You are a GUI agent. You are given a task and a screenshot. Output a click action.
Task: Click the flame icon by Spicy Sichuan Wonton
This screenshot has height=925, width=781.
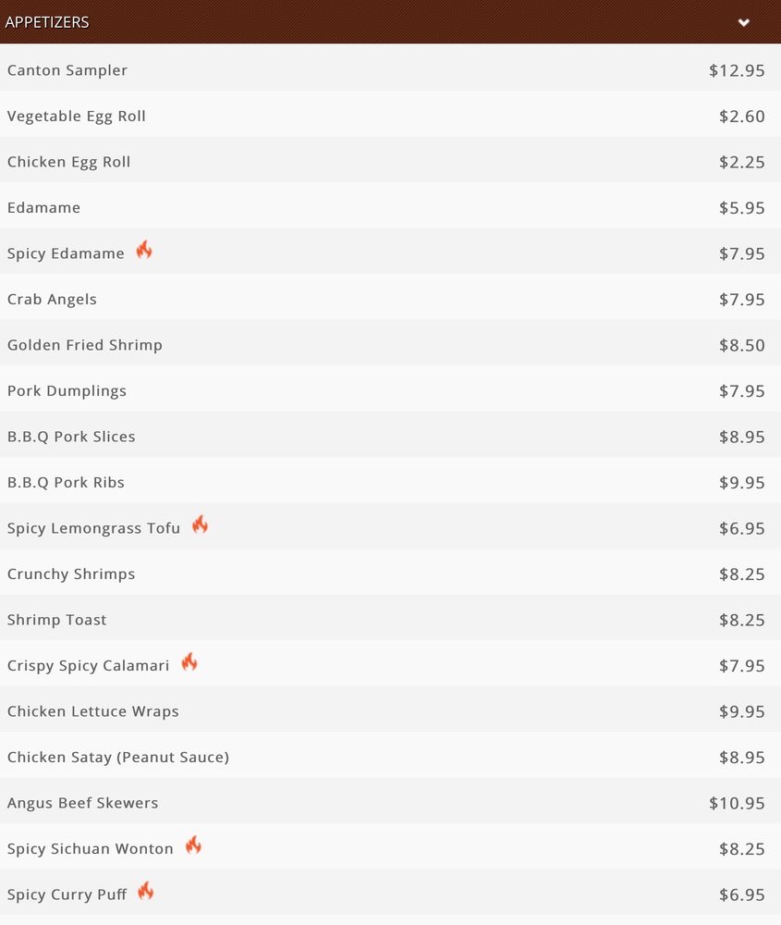tap(193, 845)
